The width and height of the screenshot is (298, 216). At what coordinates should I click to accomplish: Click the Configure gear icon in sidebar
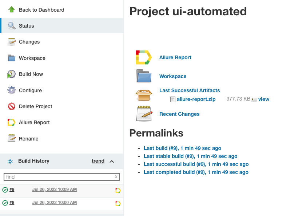[x=12, y=90]
